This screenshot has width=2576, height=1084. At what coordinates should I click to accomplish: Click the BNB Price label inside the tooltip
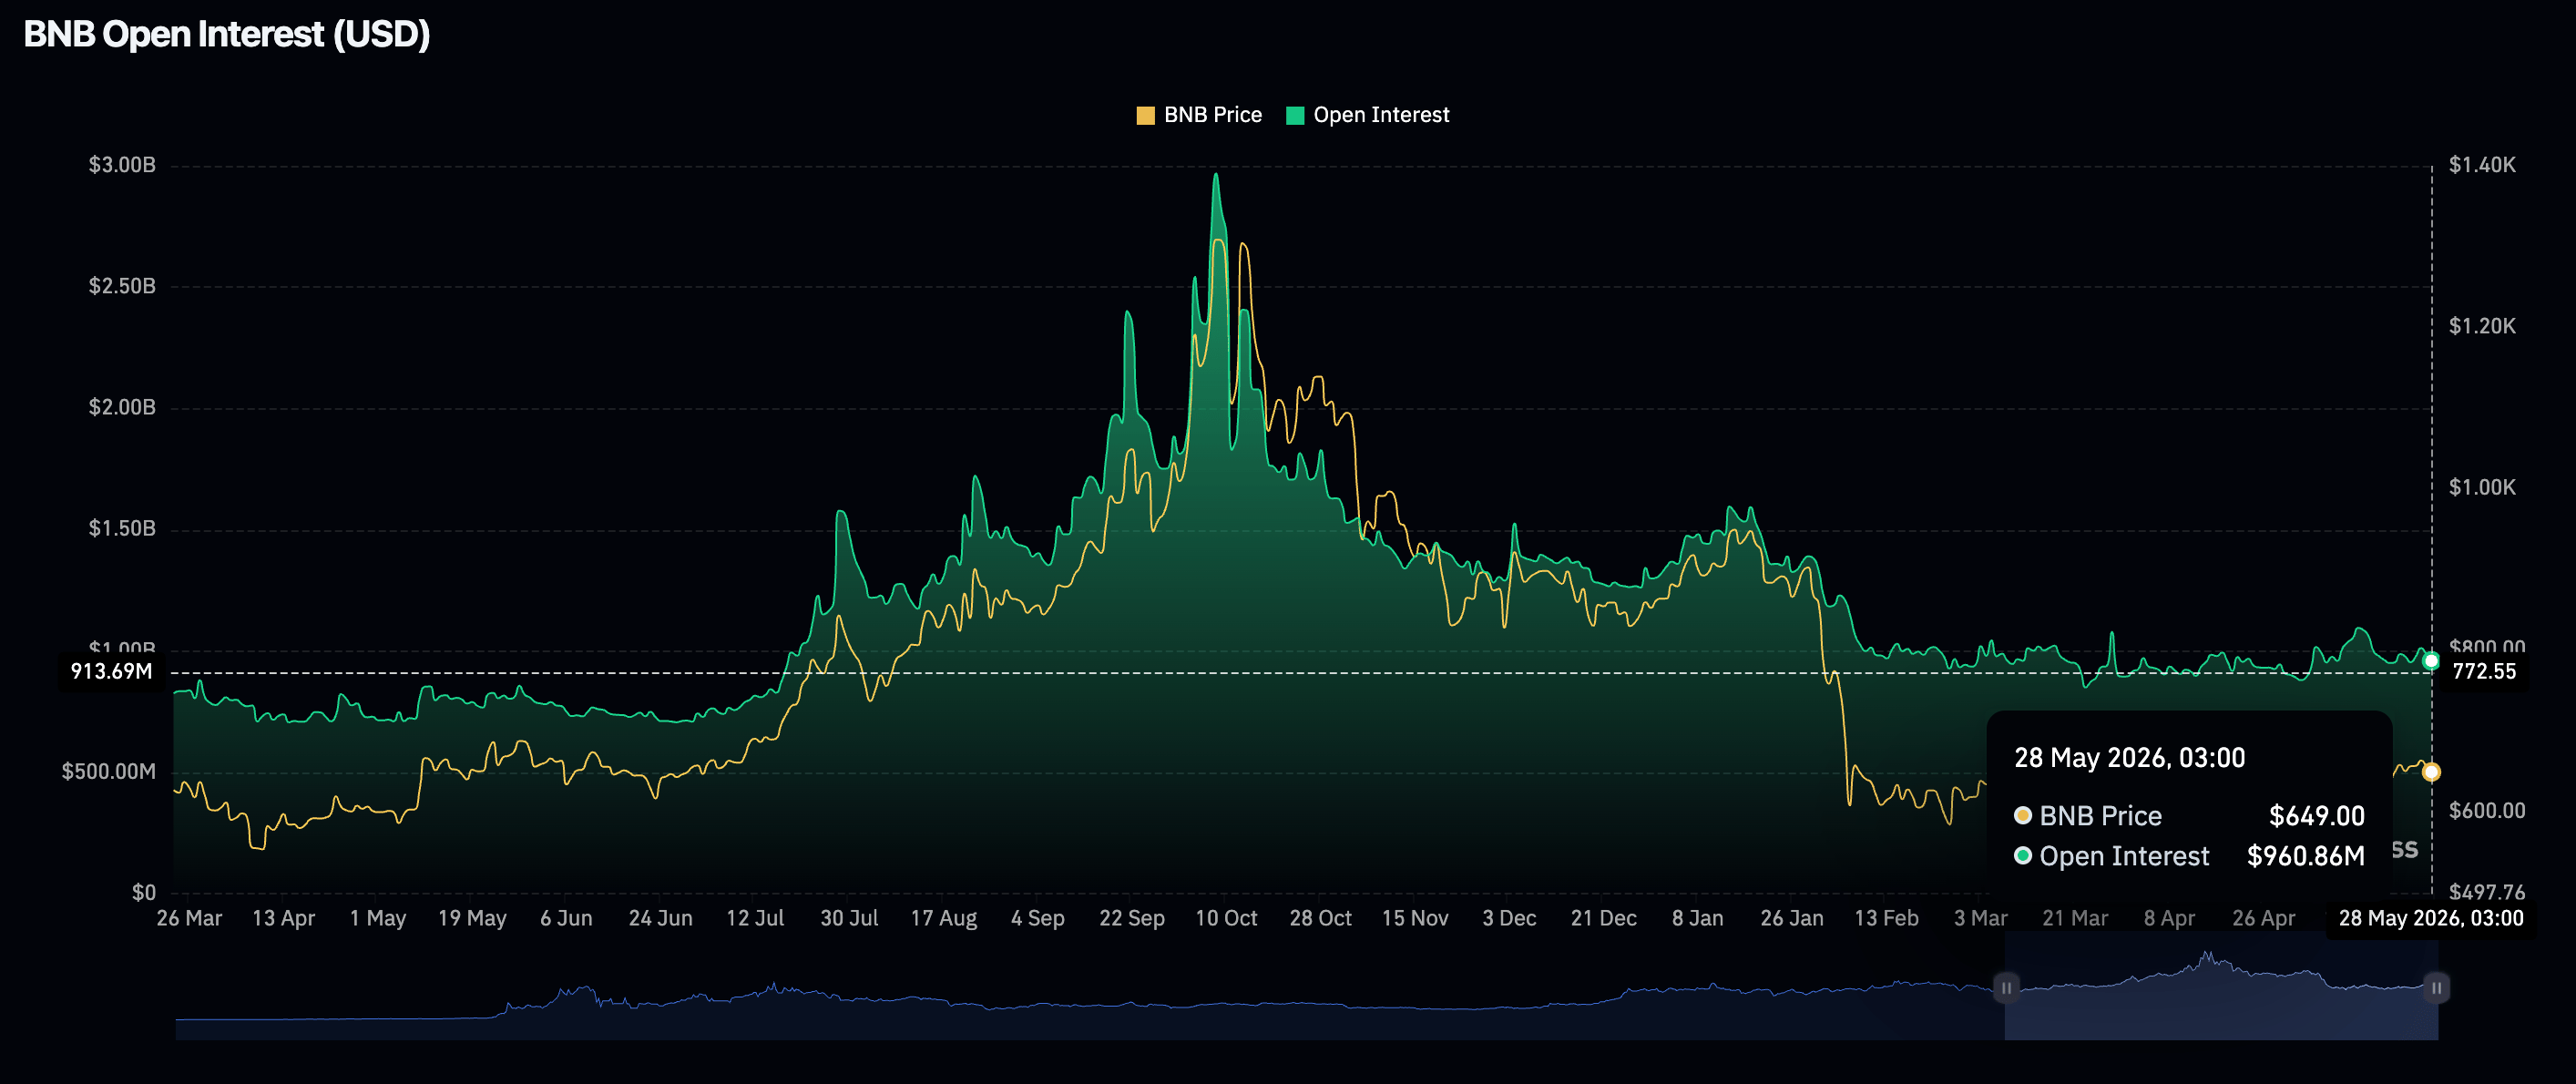coord(2100,816)
